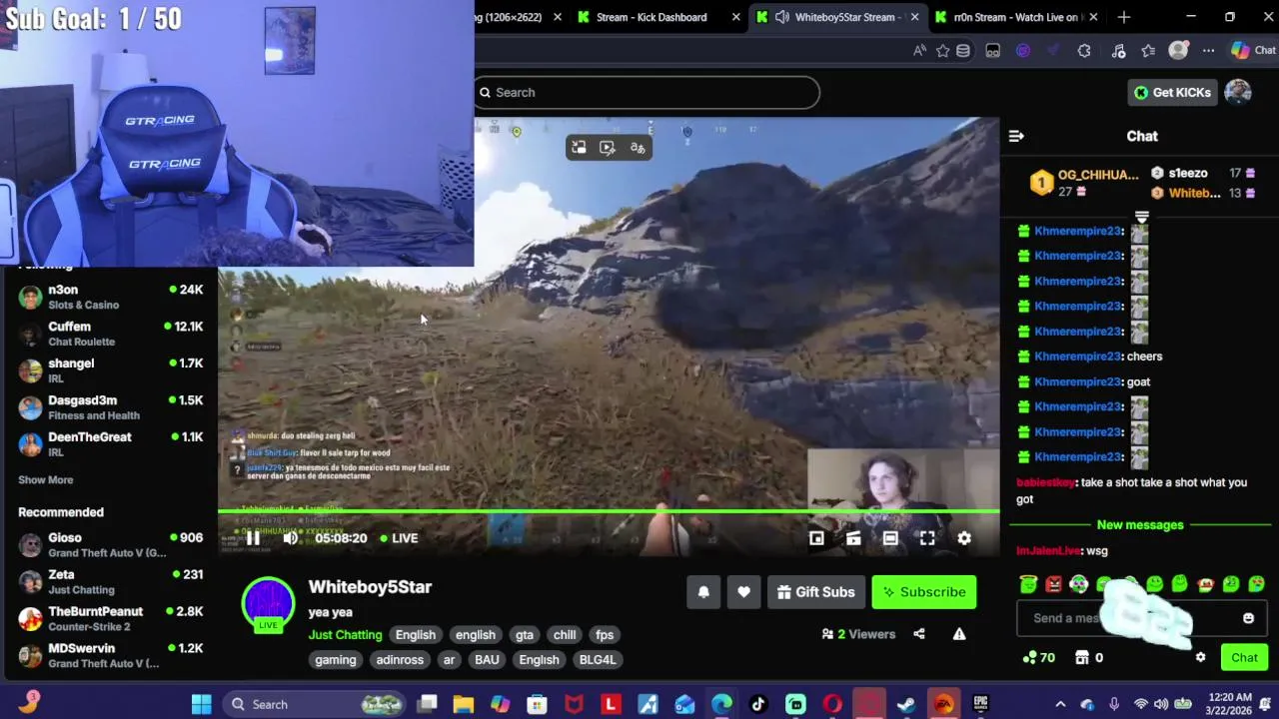Open Cuffem channel in sidebar
Image resolution: width=1279 pixels, height=719 pixels.
tap(110, 334)
